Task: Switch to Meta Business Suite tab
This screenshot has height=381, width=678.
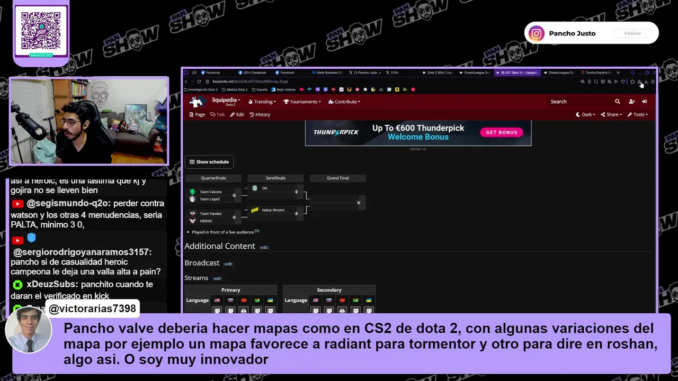Action: point(328,72)
